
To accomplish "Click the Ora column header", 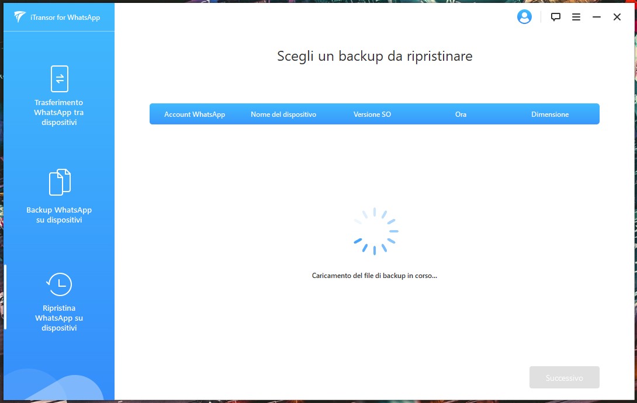I will click(461, 114).
